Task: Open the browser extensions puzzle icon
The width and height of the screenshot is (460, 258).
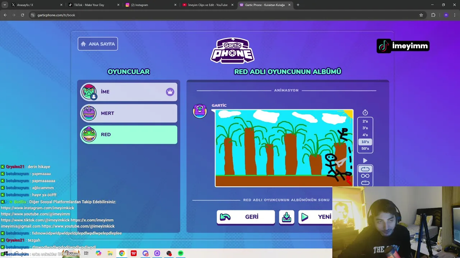Action: (433, 15)
